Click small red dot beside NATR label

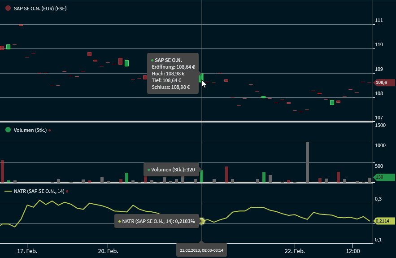click(x=67, y=192)
